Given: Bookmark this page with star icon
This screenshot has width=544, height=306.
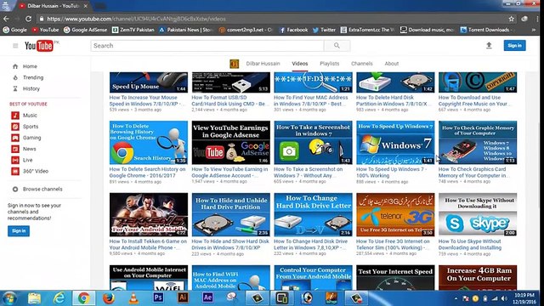Looking at the screenshot, I should click(x=512, y=19).
